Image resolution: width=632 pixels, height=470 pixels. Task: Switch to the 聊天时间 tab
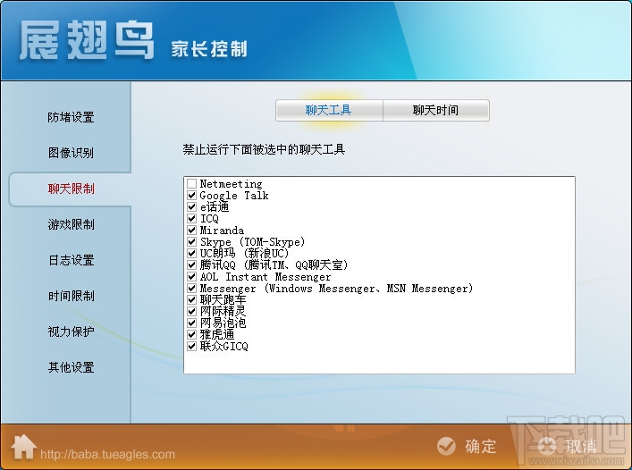tap(435, 110)
